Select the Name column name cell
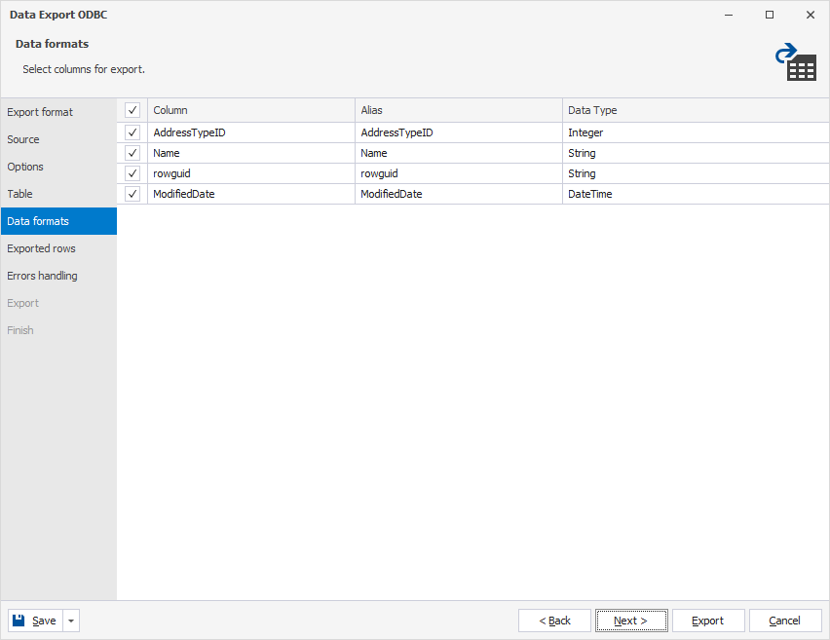 pyautogui.click(x=251, y=153)
